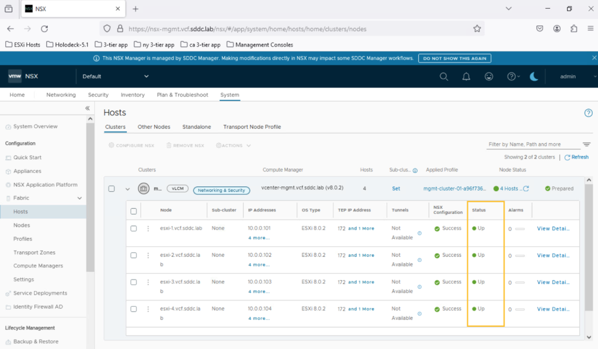Image resolution: width=598 pixels, height=349 pixels.
Task: Check the esxi-4 host row checkbox
Action: [x=134, y=309]
